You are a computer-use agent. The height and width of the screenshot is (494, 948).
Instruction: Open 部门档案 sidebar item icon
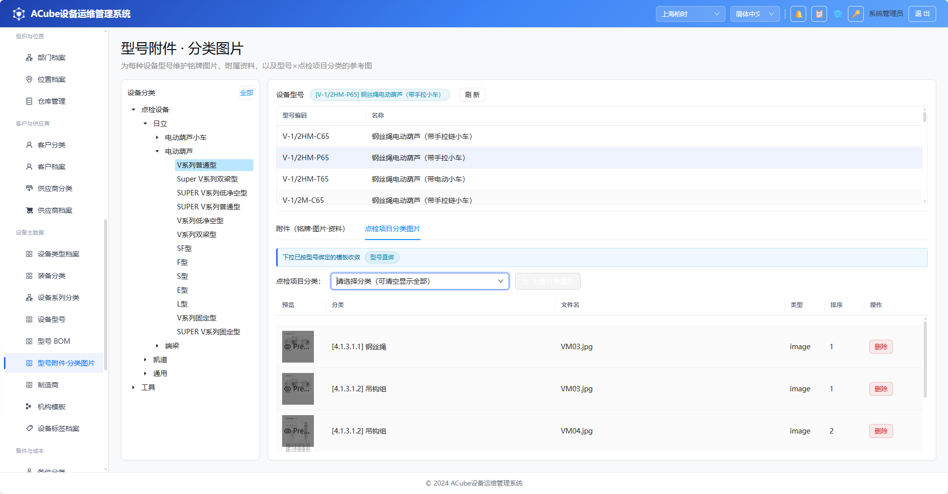click(x=29, y=58)
